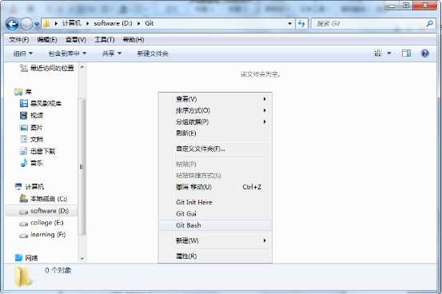
Task: Click the 文档 library icon in sidebar
Action: point(24,139)
